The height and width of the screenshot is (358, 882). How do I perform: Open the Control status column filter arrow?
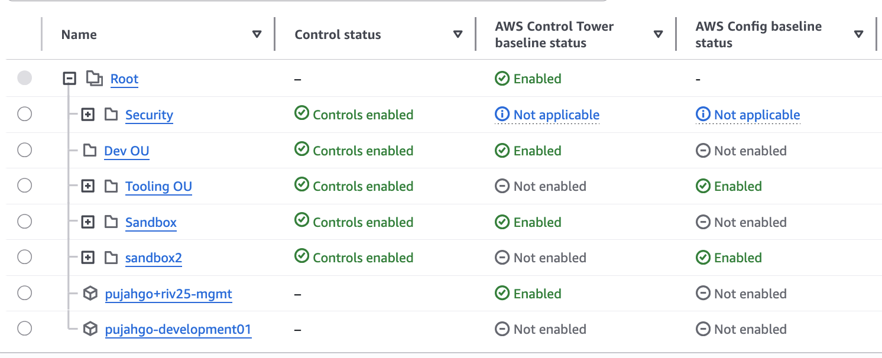point(458,34)
